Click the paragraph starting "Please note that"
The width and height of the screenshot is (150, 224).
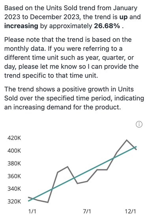point(71,58)
